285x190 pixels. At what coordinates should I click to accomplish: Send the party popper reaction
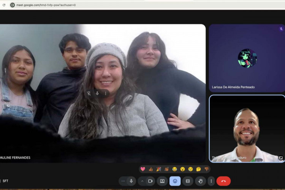point(159,169)
